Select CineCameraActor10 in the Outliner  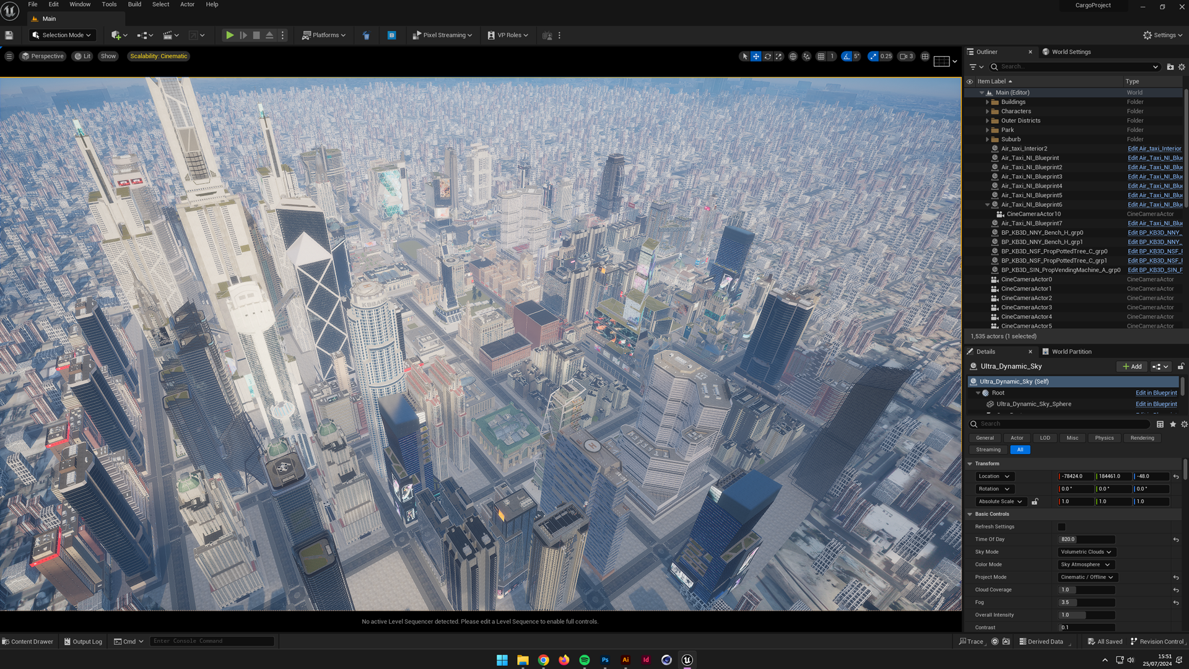coord(1034,214)
